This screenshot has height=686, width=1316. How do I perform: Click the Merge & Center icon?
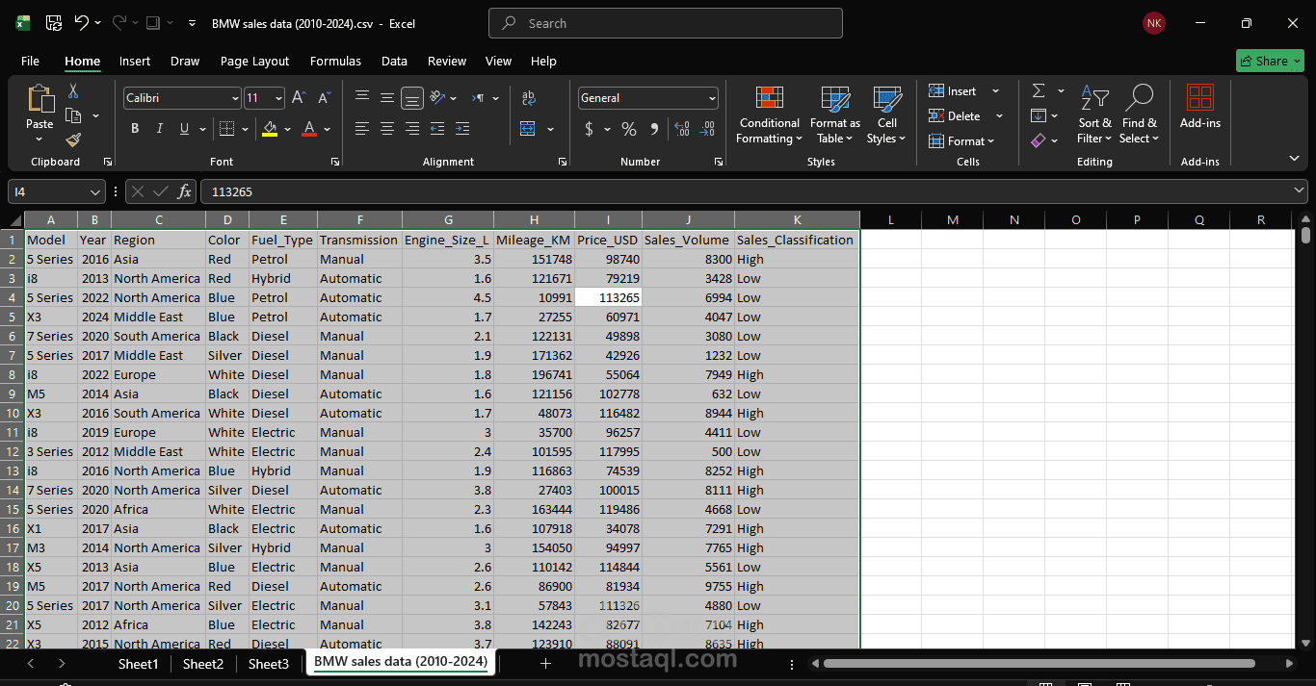528,129
